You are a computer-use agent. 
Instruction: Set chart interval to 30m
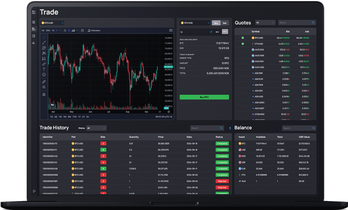tap(47, 31)
